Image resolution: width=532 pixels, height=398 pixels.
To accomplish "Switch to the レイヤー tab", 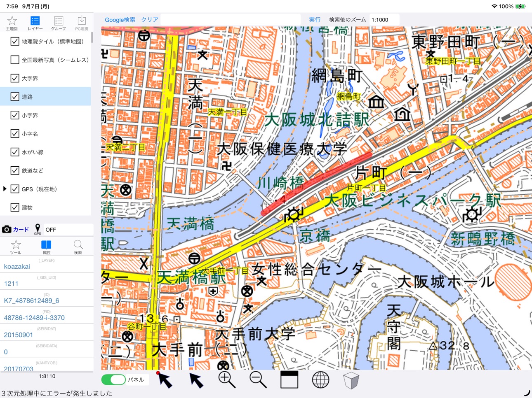I will (x=35, y=23).
